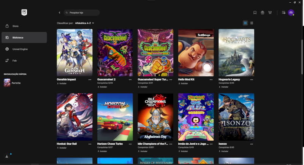The width and height of the screenshot is (304, 165).
Task: Open options menu for Isonzo
Action: pos(252,144)
